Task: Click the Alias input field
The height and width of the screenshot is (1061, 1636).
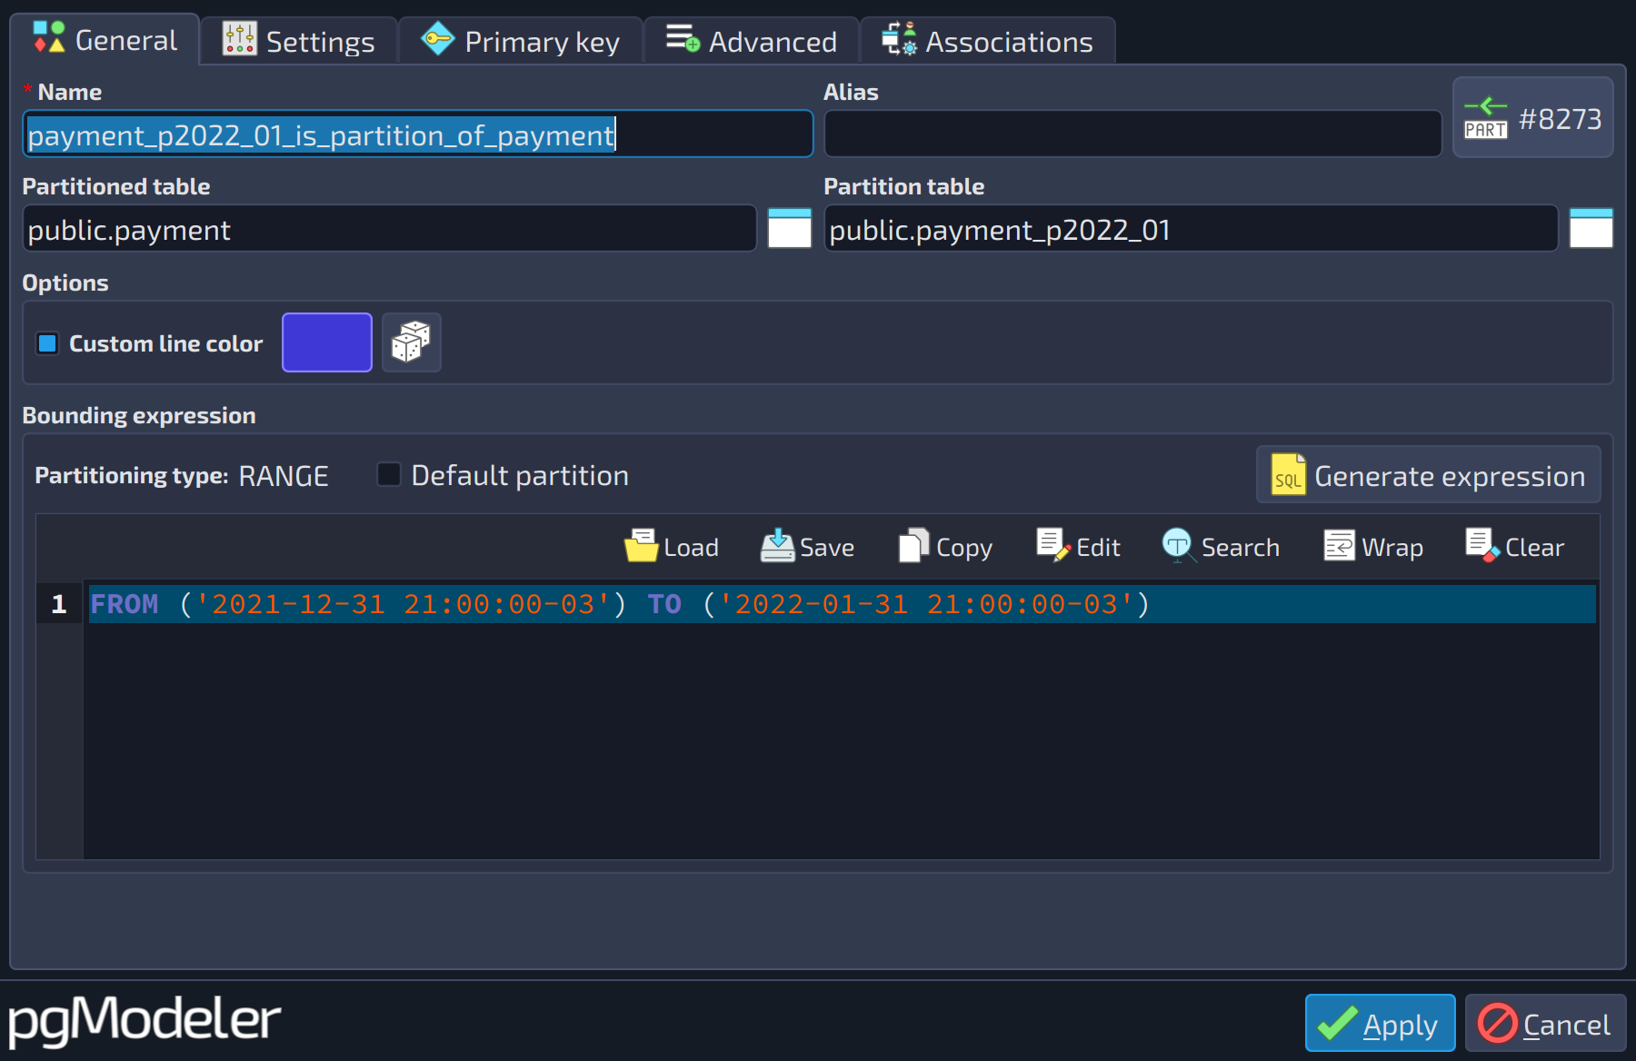Action: pyautogui.click(x=1132, y=134)
